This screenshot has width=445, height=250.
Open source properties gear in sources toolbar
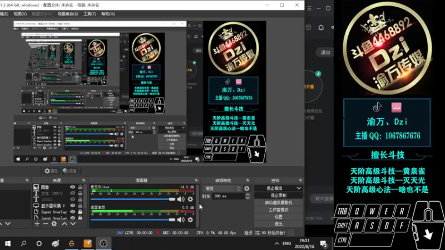click(x=54, y=224)
